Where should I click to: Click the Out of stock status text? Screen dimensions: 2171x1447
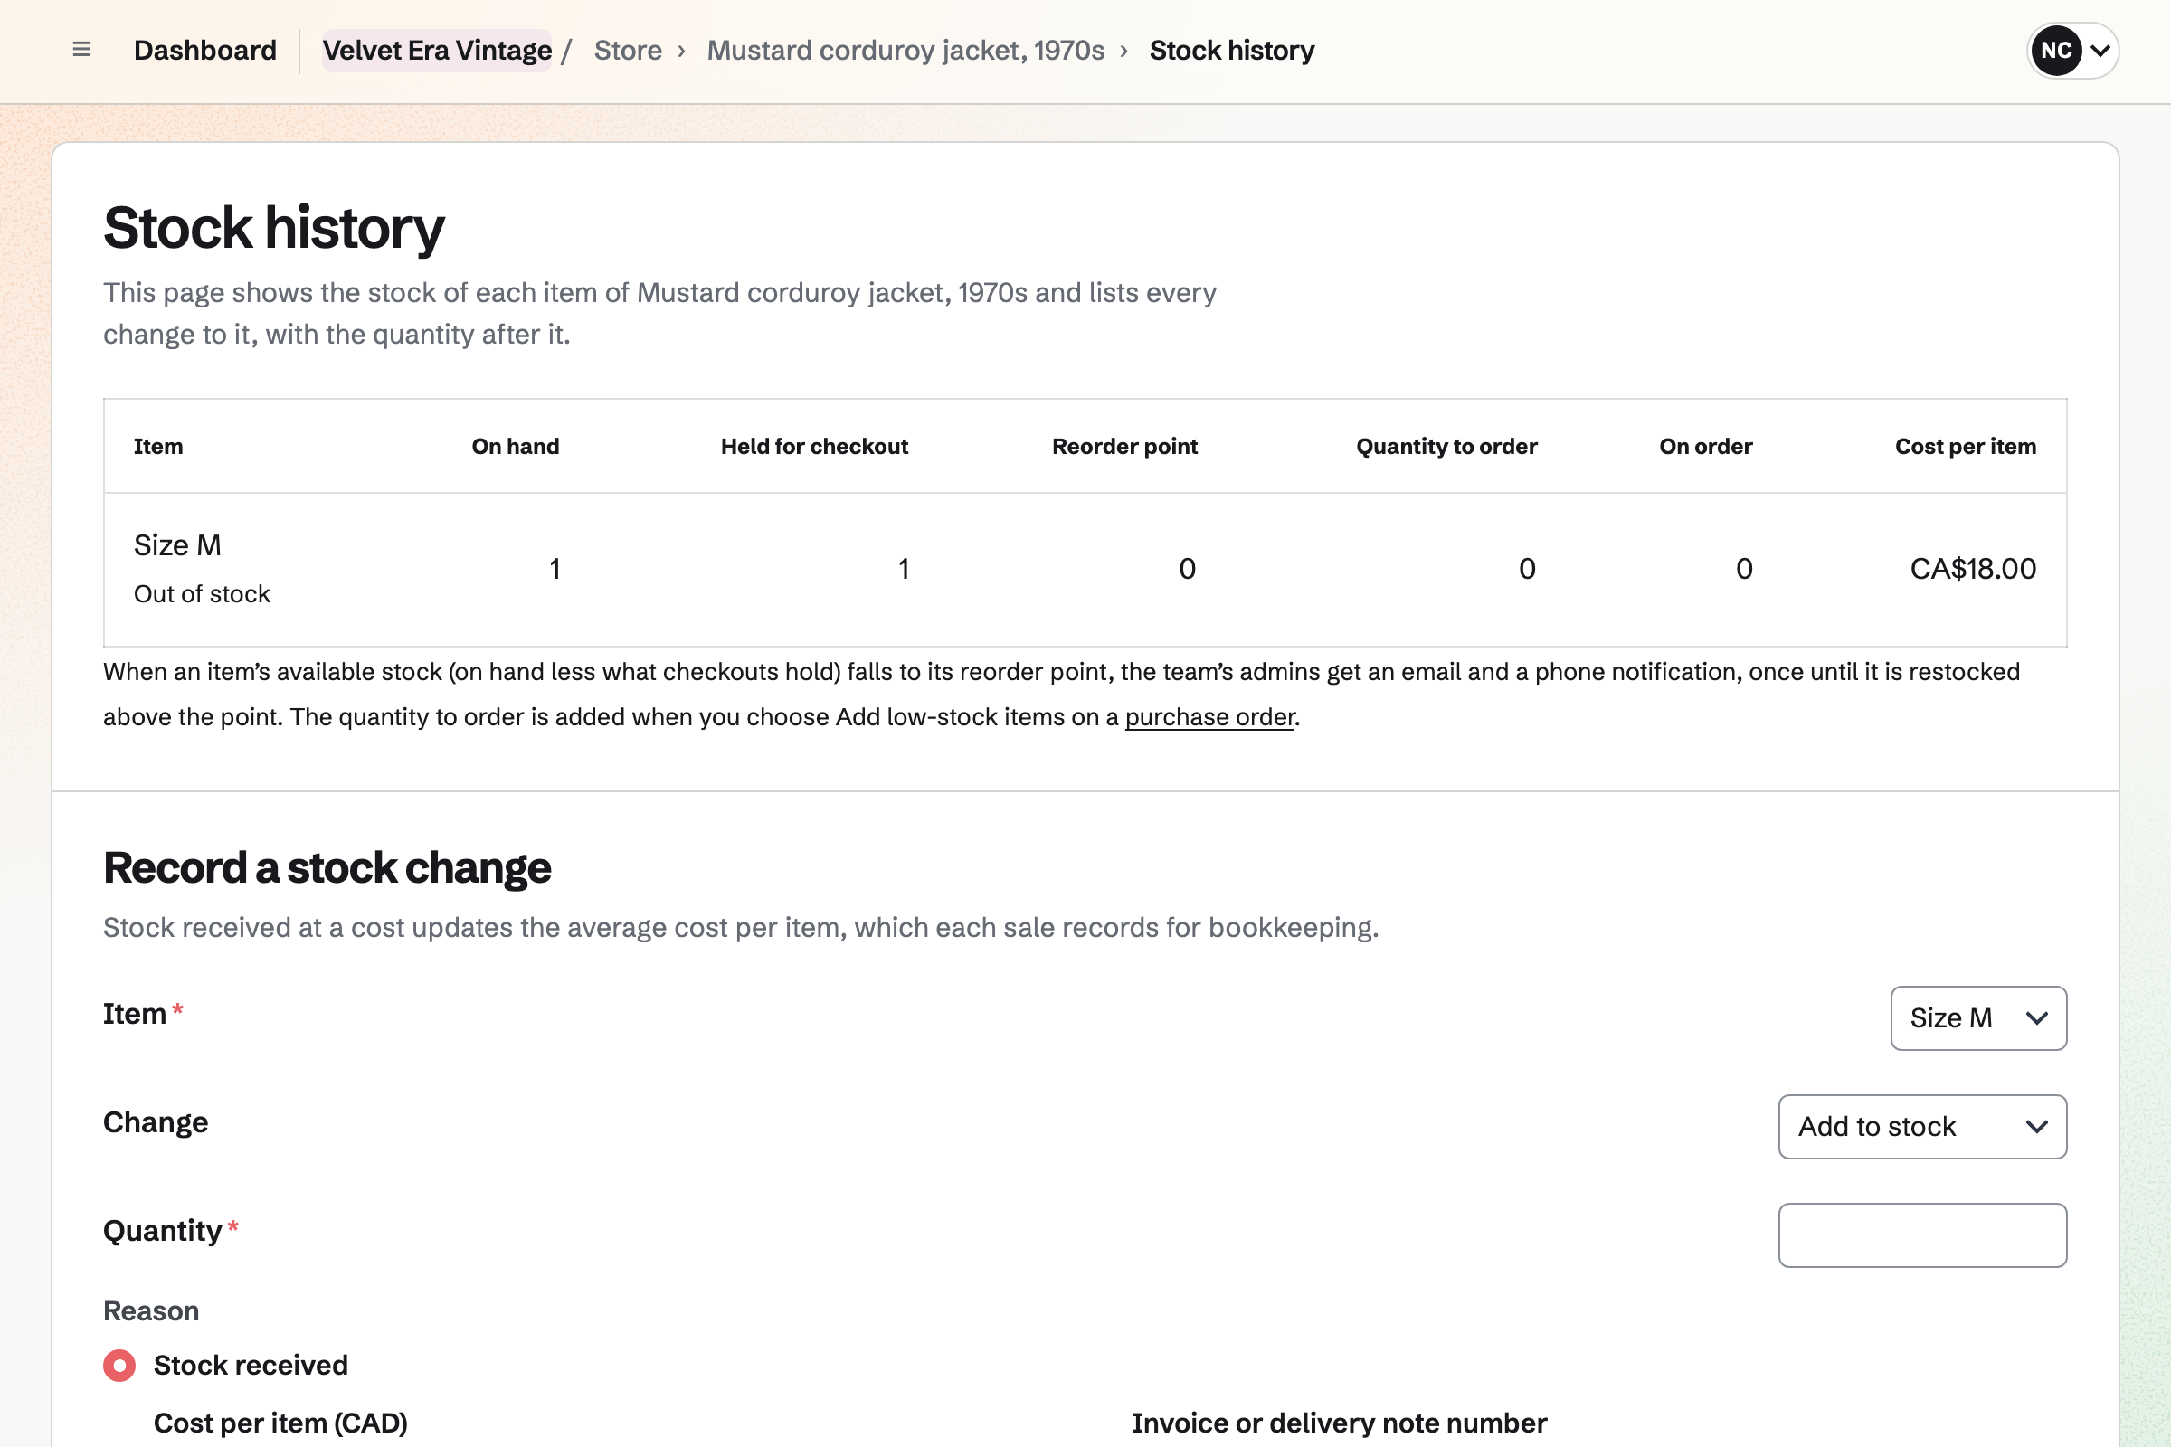pyautogui.click(x=202, y=593)
